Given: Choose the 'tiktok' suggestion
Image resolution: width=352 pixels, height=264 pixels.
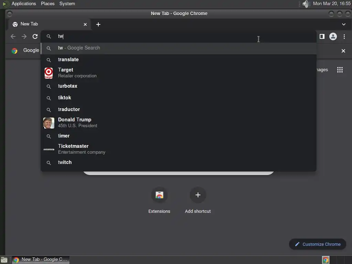Looking at the screenshot, I should coord(178,98).
